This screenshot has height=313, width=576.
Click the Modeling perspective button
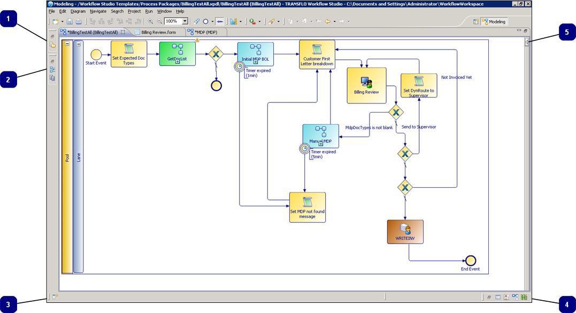(x=493, y=22)
